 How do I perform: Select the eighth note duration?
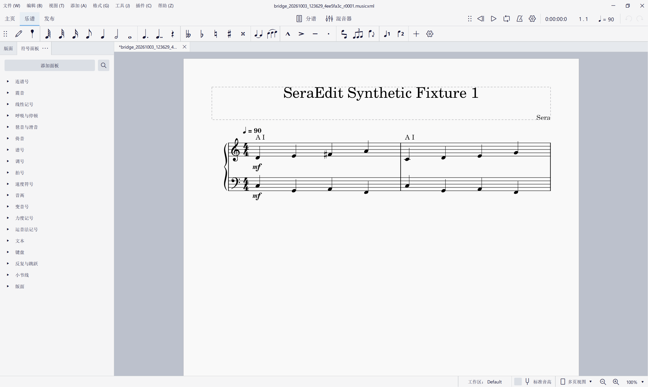(89, 34)
